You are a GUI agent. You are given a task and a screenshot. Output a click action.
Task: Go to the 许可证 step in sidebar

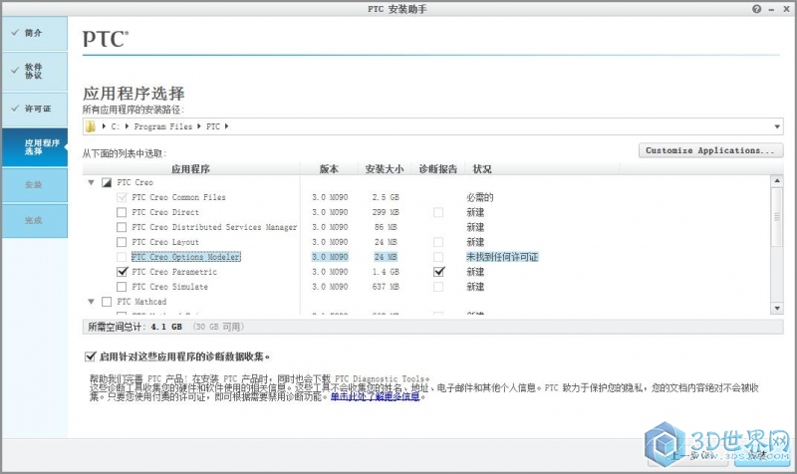[x=34, y=109]
